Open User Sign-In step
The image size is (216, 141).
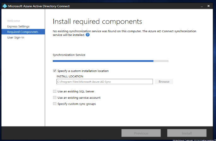15,38
